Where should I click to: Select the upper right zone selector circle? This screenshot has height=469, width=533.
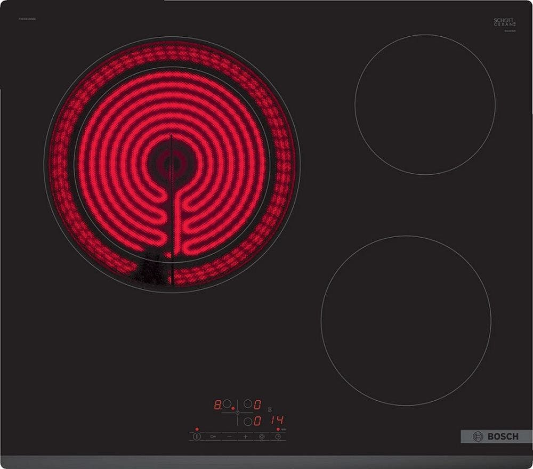pyautogui.click(x=248, y=404)
